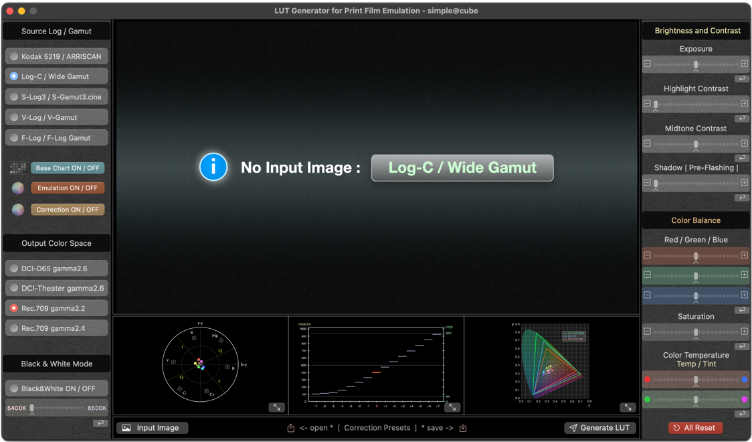Toggle Correction ON / OFF
752x442 pixels.
[68, 210]
